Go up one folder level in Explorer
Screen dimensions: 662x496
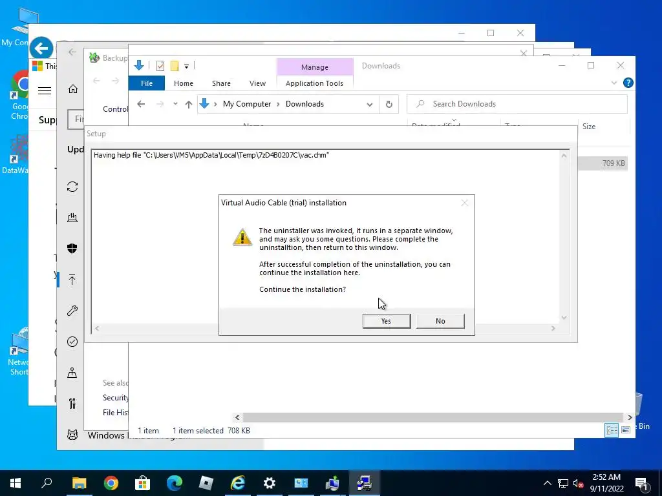point(188,104)
